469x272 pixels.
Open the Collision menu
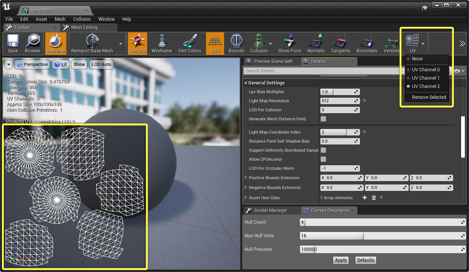point(82,19)
